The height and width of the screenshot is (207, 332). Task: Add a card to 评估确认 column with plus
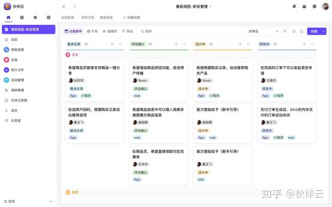176,44
